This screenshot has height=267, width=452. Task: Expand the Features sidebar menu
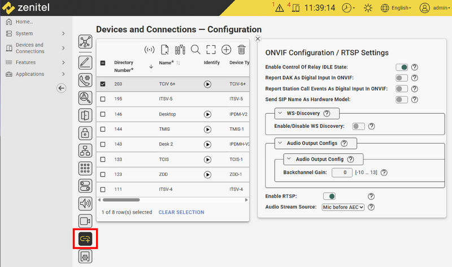(36, 62)
